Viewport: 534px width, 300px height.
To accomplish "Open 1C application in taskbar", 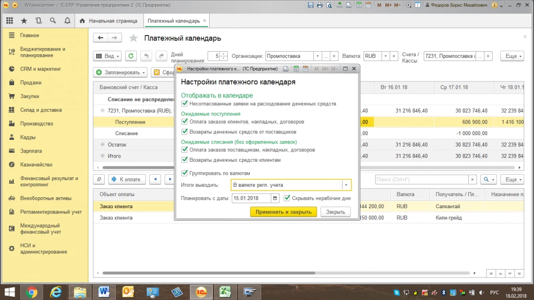I will [201, 292].
